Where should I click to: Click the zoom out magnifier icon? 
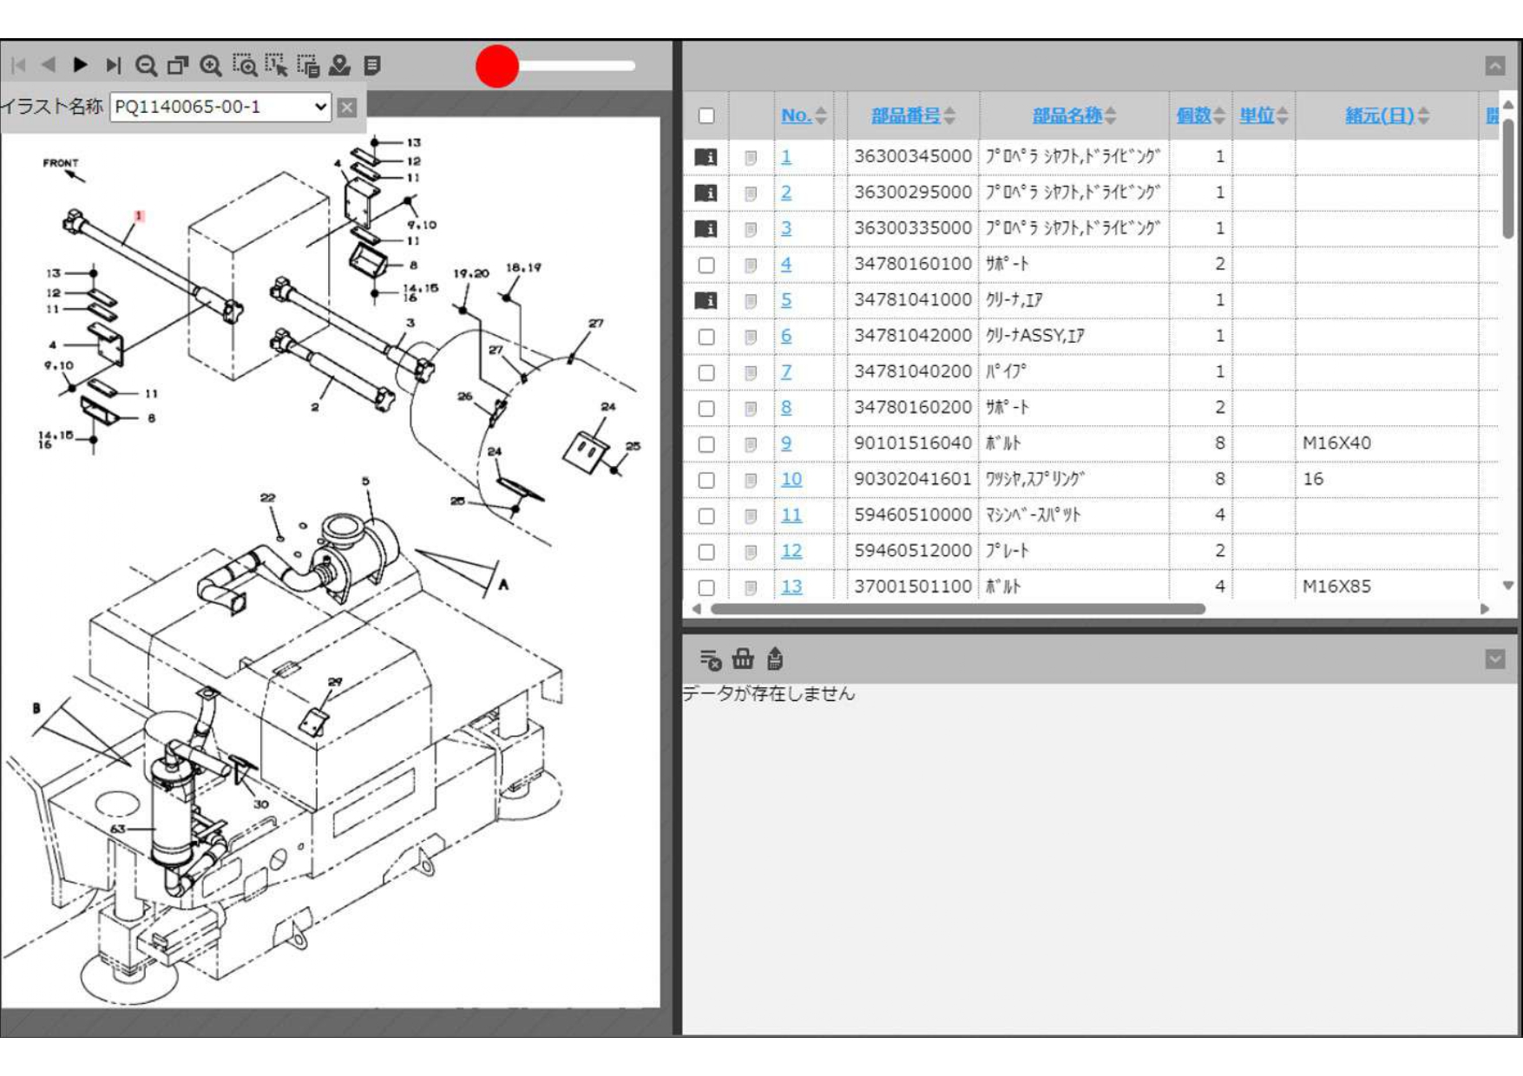pos(146,66)
